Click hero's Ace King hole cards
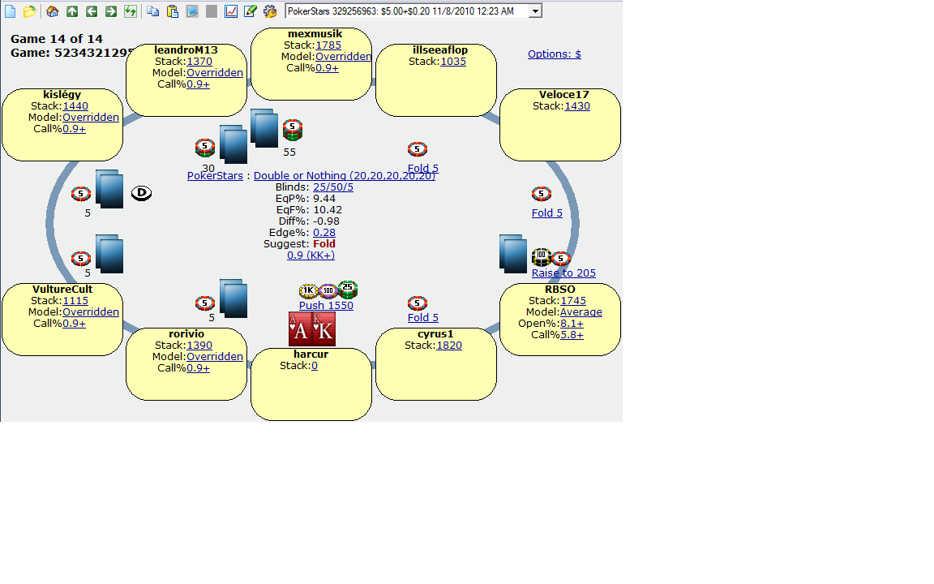The width and height of the screenshot is (934, 584). (311, 328)
